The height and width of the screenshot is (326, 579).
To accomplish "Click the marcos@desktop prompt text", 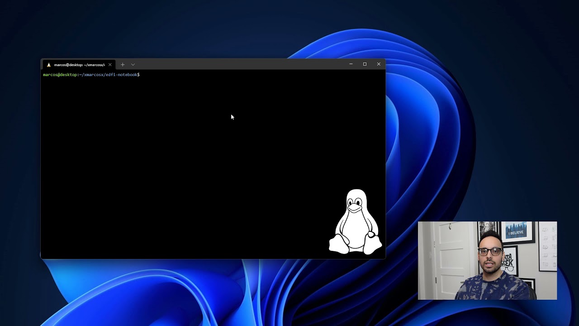I will click(x=60, y=75).
